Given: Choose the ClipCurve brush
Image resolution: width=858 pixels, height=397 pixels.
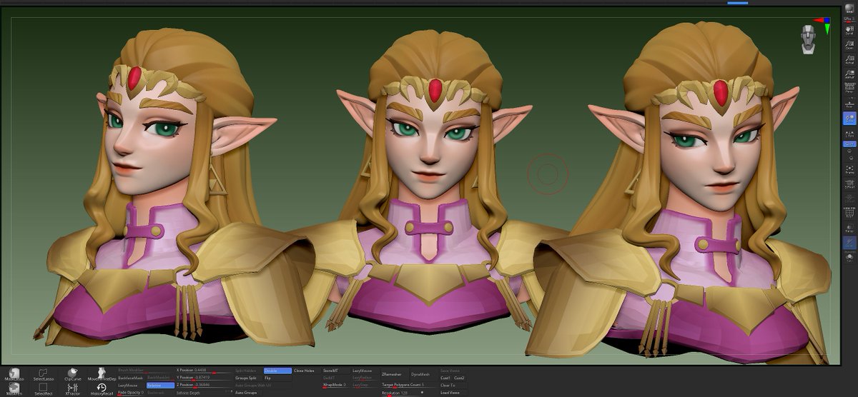Looking at the screenshot, I should [x=72, y=374].
